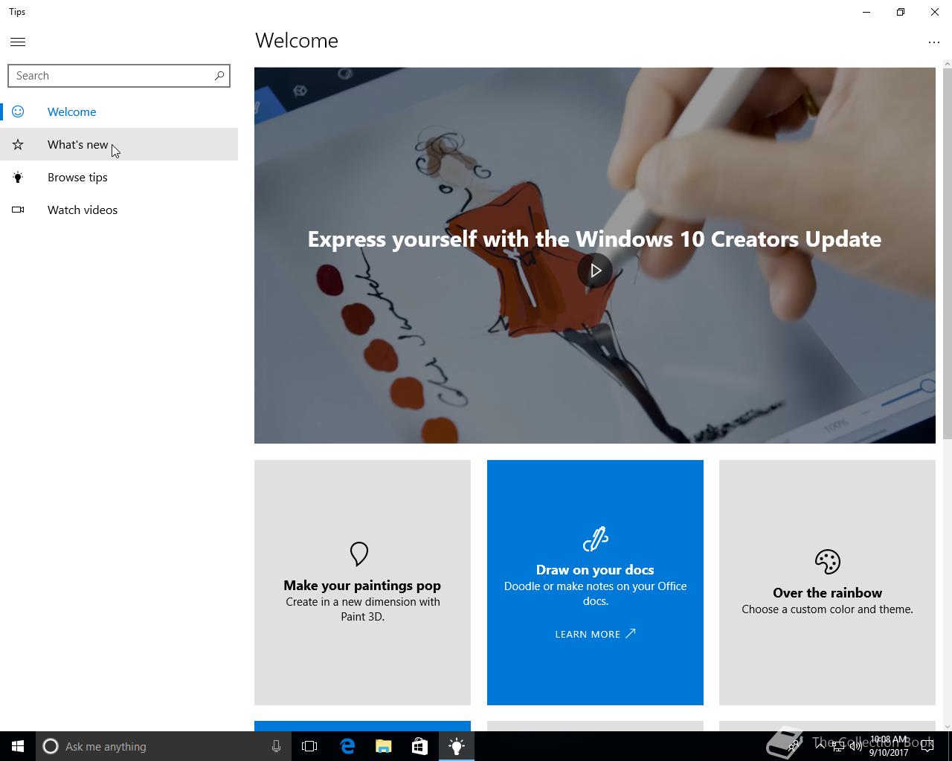Click the Tips app taskbar icon
The image size is (952, 761).
pyautogui.click(x=457, y=746)
